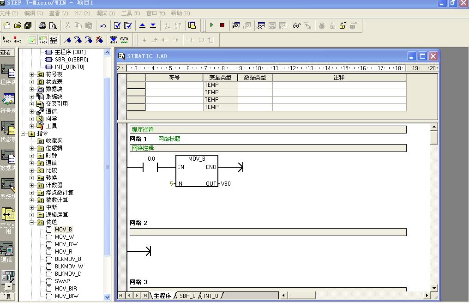The width and height of the screenshot is (469, 303).
Task: Click the Open project folder icon
Action: (18, 25)
